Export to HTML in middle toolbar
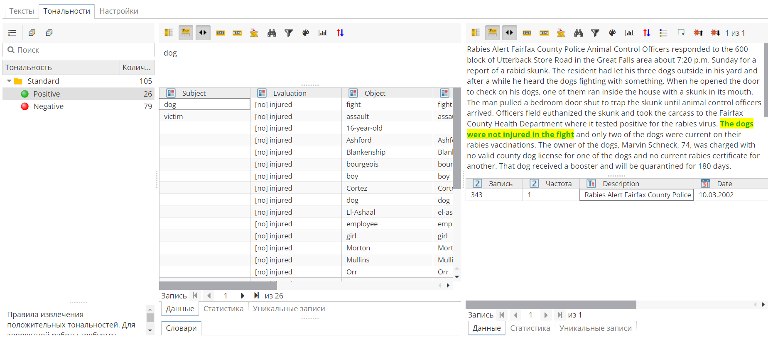773x337 pixels. click(237, 33)
